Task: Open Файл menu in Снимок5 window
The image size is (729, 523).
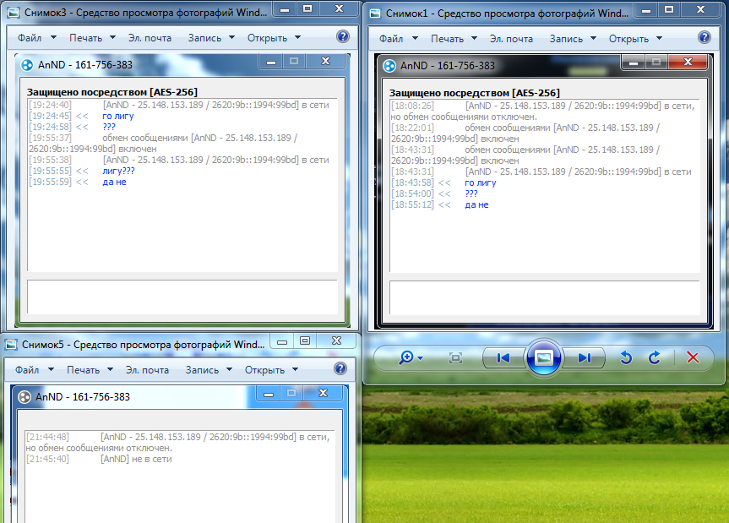Action: tap(35, 369)
